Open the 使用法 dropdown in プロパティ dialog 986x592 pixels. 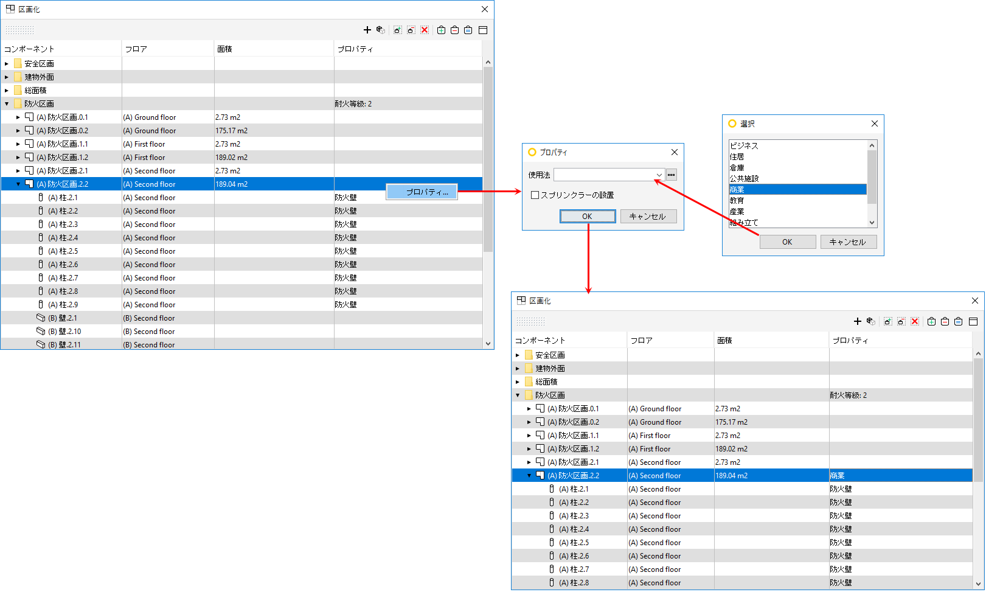coord(659,175)
